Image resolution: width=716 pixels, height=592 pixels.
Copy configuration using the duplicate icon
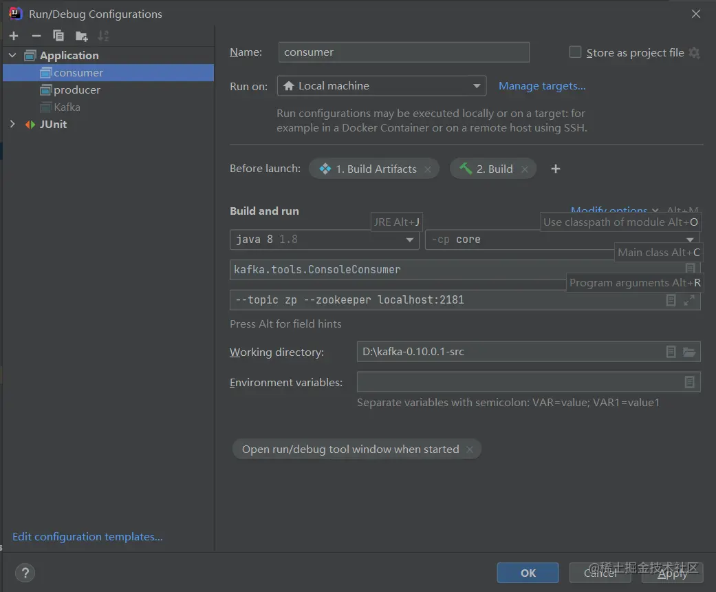point(58,36)
